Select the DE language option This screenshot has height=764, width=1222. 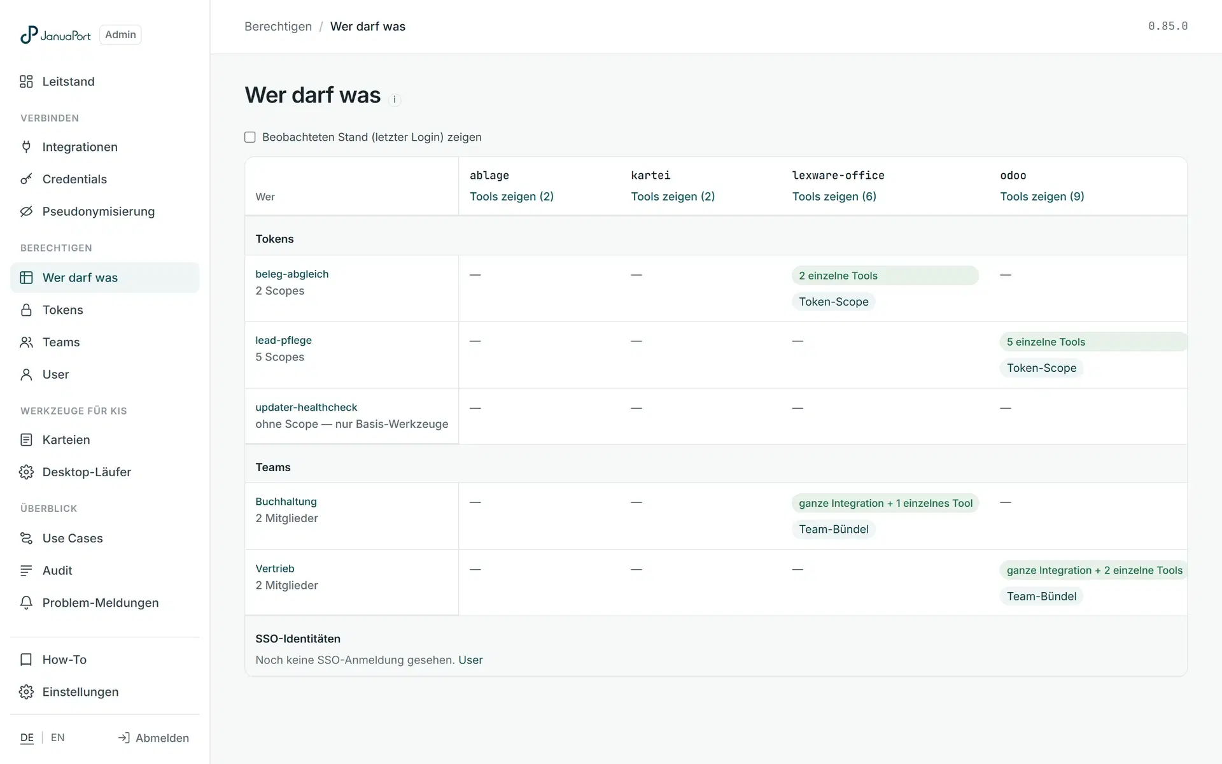27,737
